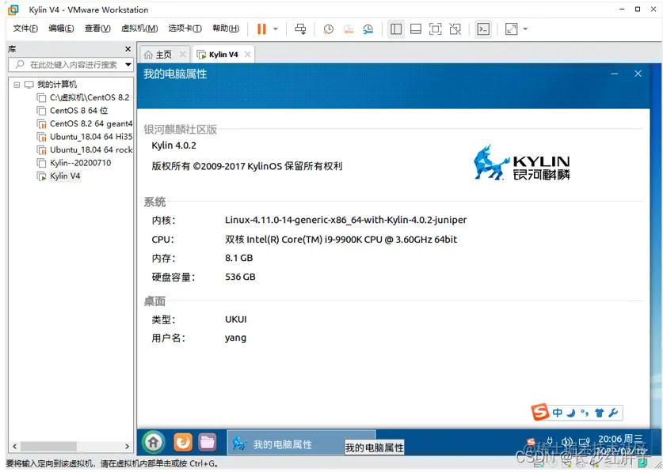Click the library horizontal scrollbar thumb
Viewport: 663px width, 472px height.
[48, 446]
